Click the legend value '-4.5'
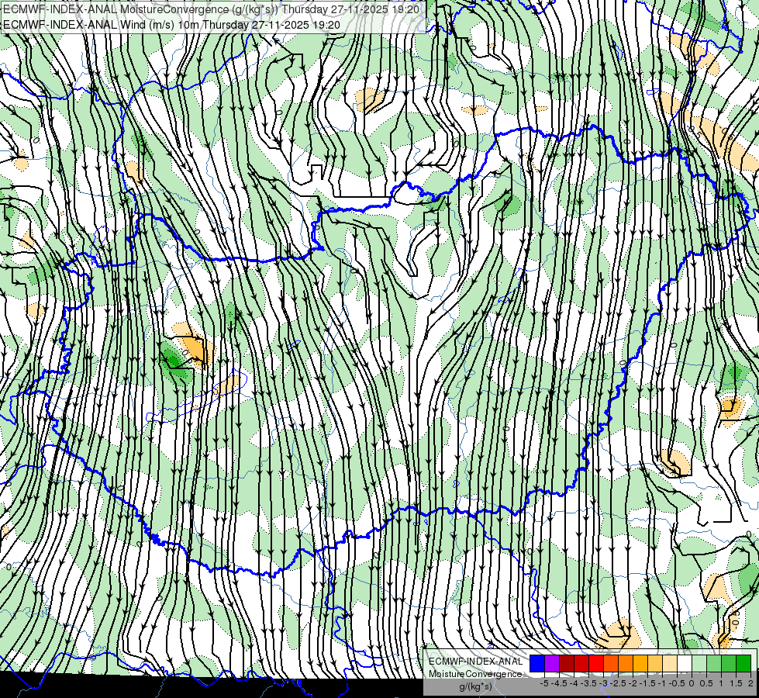The height and width of the screenshot is (698, 759). click(x=559, y=683)
